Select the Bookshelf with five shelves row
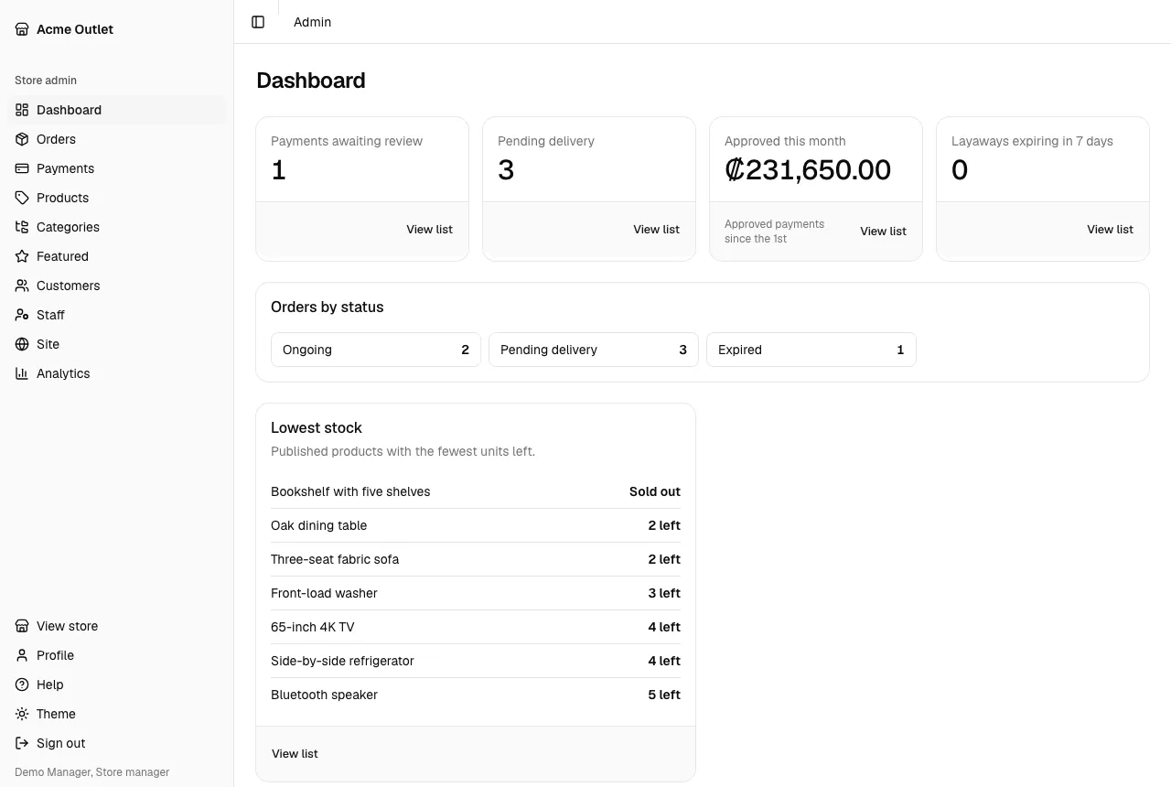1171x787 pixels. point(476,491)
